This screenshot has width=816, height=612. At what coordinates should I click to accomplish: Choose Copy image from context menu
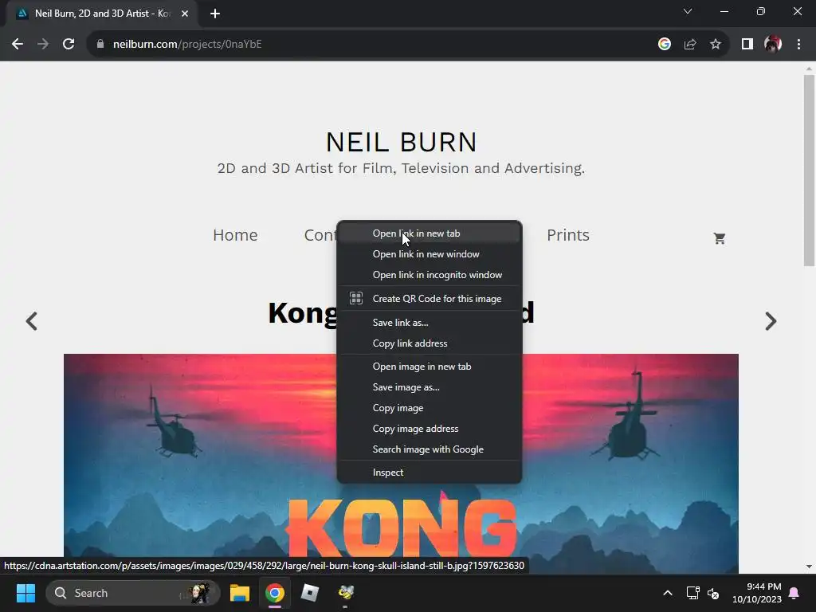pos(430,408)
